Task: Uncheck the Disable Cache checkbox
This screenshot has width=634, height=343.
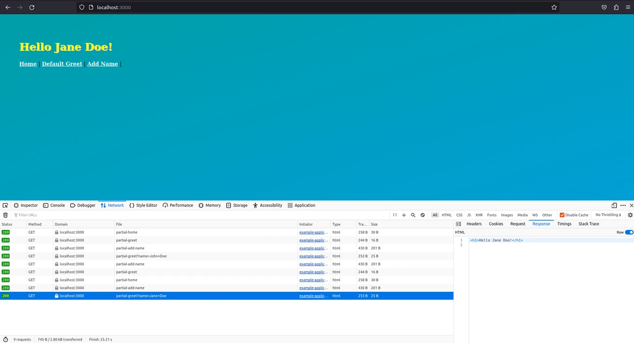Action: (562, 215)
